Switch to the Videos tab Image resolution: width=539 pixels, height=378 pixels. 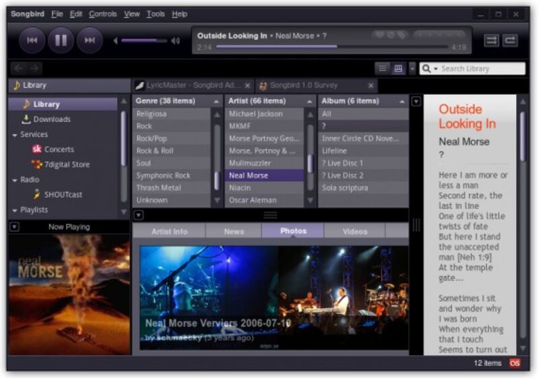(354, 231)
